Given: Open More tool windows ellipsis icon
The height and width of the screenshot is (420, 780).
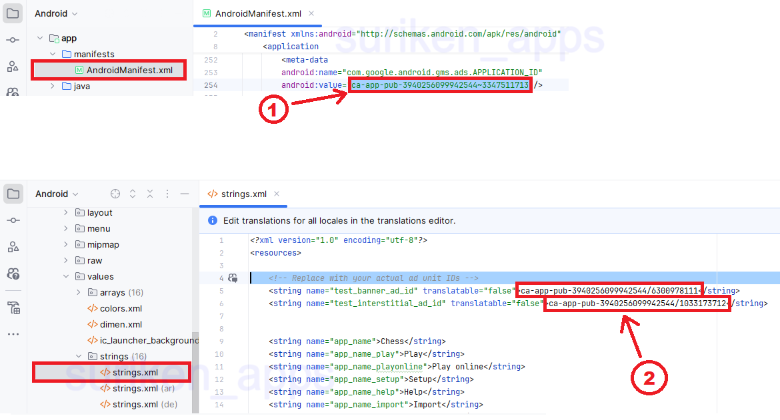Looking at the screenshot, I should coord(13,334).
